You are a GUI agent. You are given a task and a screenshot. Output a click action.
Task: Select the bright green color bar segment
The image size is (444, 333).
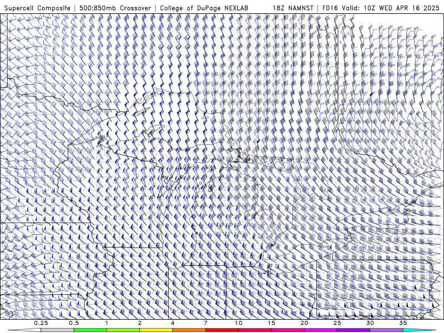coord(90,330)
